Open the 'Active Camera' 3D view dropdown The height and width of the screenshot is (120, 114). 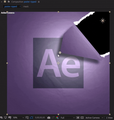(94, 118)
